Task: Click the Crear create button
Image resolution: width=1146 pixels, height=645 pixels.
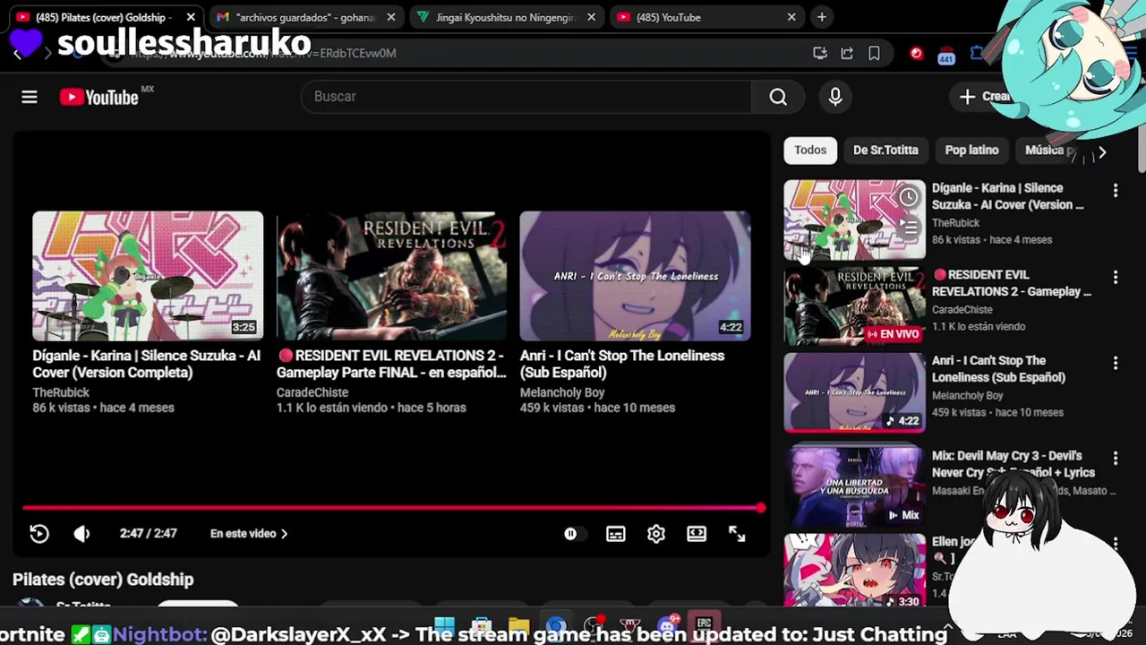Action: click(x=985, y=97)
